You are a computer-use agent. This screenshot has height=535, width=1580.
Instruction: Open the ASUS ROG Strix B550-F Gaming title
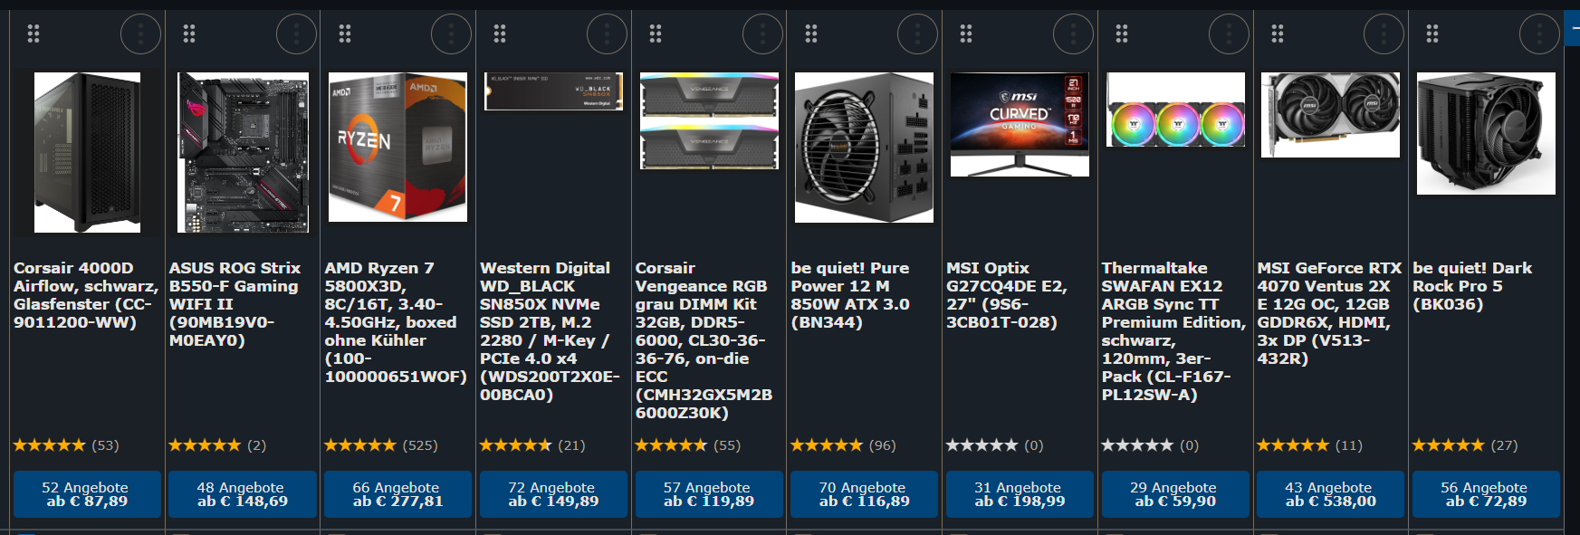click(x=234, y=304)
